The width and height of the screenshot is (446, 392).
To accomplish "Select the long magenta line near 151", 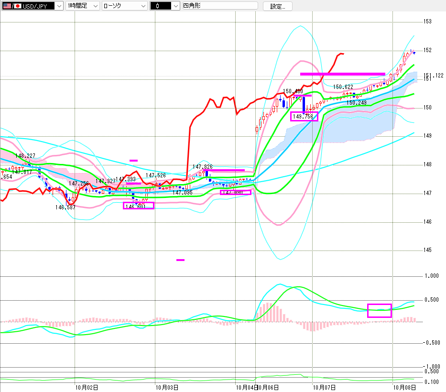I will coord(342,74).
